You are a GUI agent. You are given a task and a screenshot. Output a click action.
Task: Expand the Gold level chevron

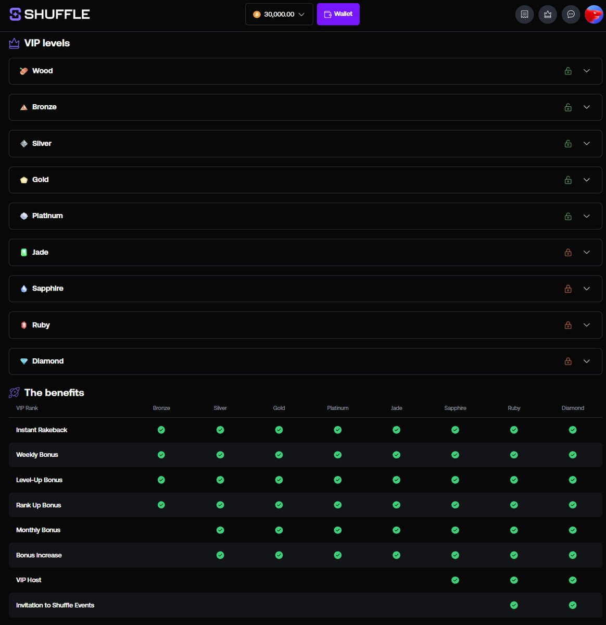point(587,180)
